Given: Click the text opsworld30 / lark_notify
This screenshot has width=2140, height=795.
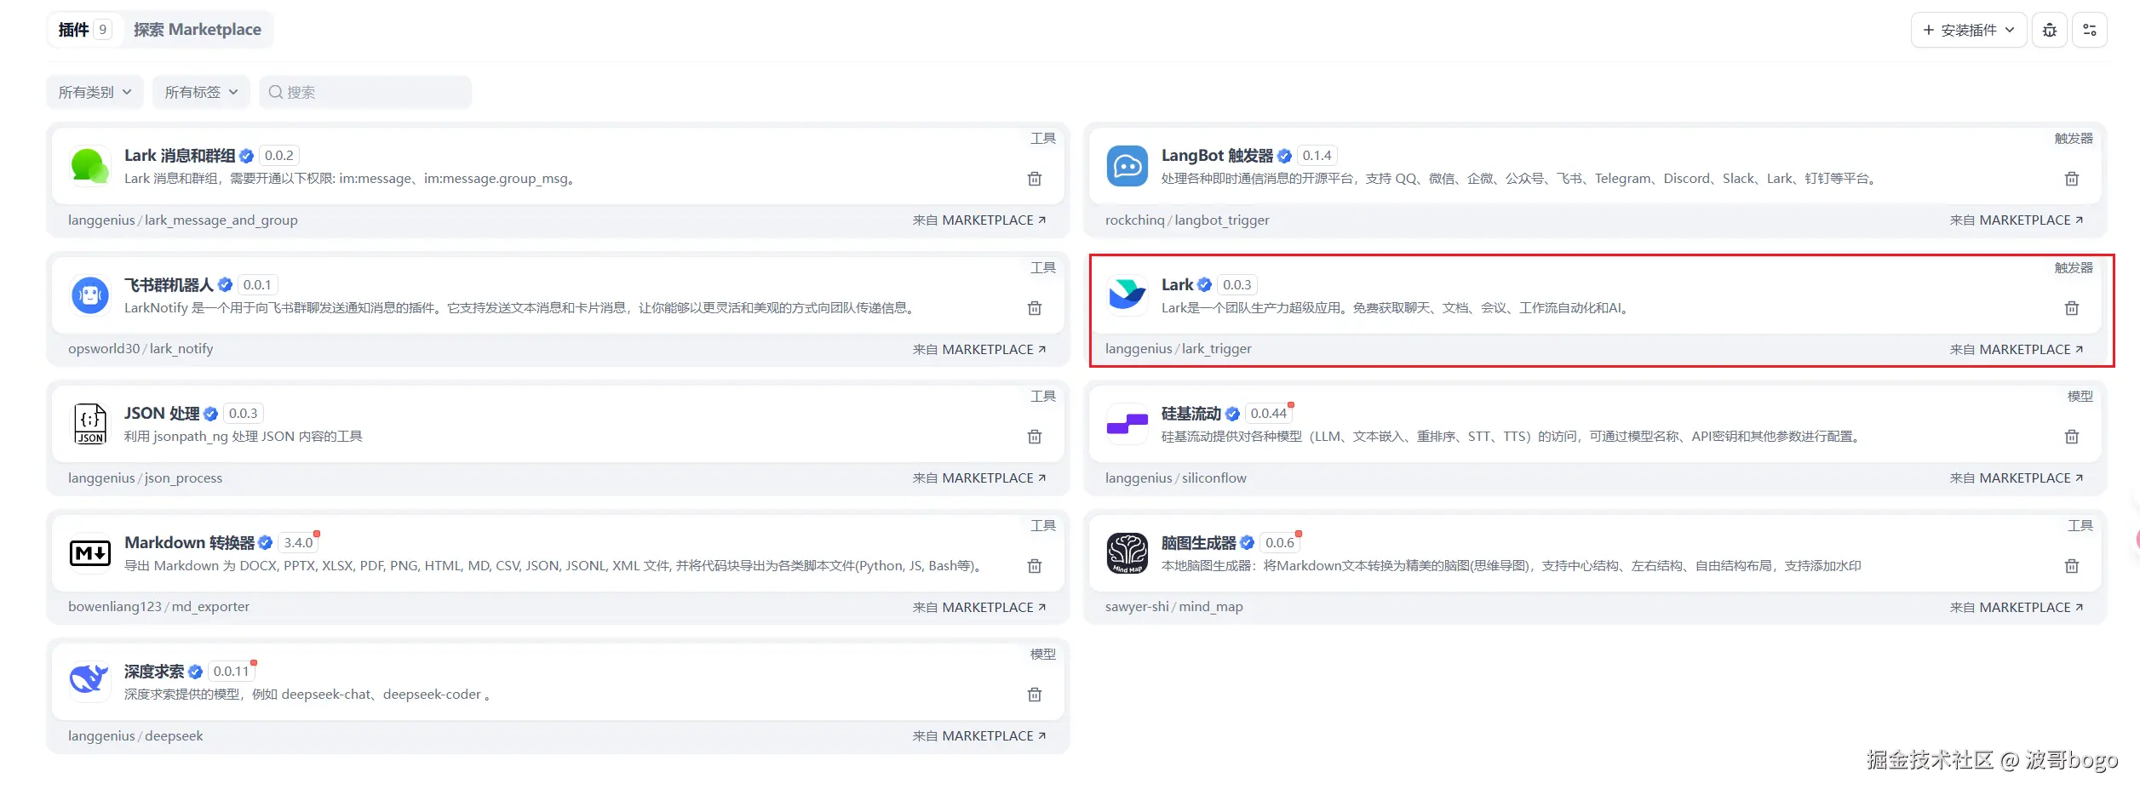Looking at the screenshot, I should click(141, 349).
